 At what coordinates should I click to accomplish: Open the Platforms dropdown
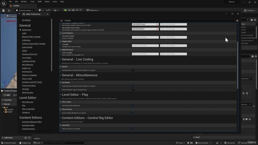pos(93,10)
